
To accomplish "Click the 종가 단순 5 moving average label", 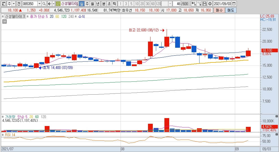I will (38, 16).
